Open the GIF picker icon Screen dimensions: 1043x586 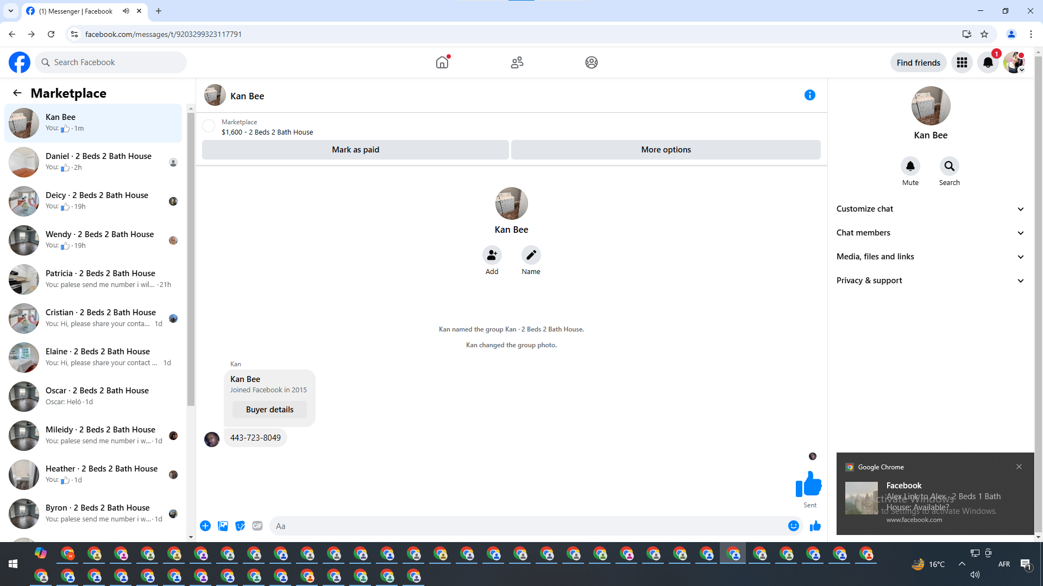click(x=257, y=526)
